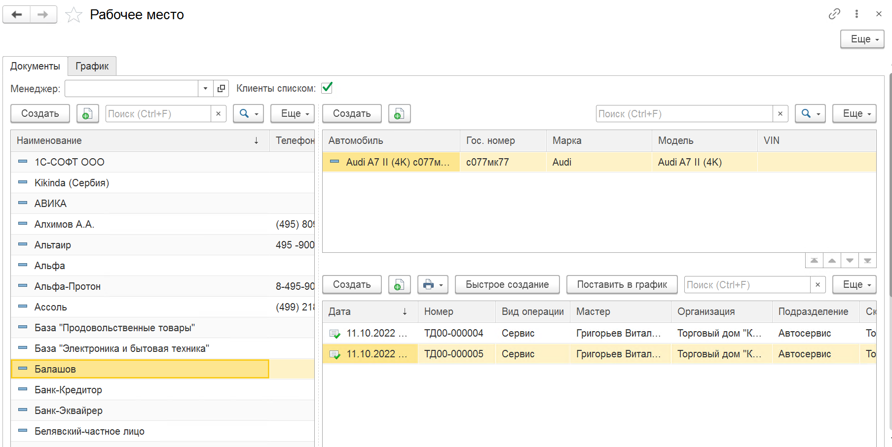
Task: Click the row marker of 1С-СОФТ ООО
Action: [23, 162]
